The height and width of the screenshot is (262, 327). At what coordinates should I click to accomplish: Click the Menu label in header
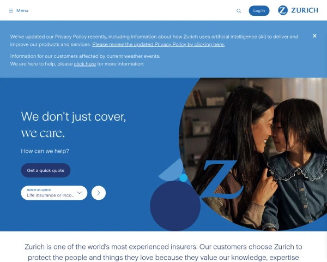pyautogui.click(x=22, y=10)
